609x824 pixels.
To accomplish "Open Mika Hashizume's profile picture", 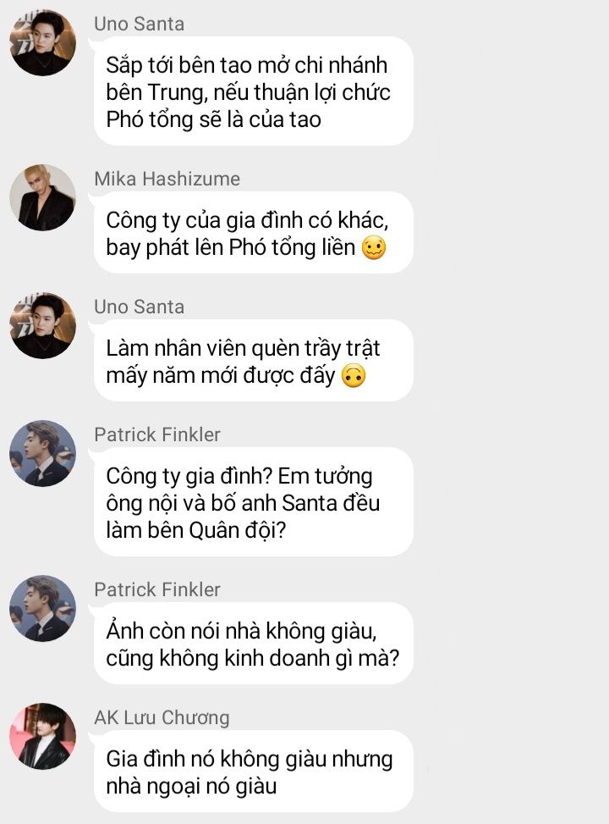I will pos(42,197).
